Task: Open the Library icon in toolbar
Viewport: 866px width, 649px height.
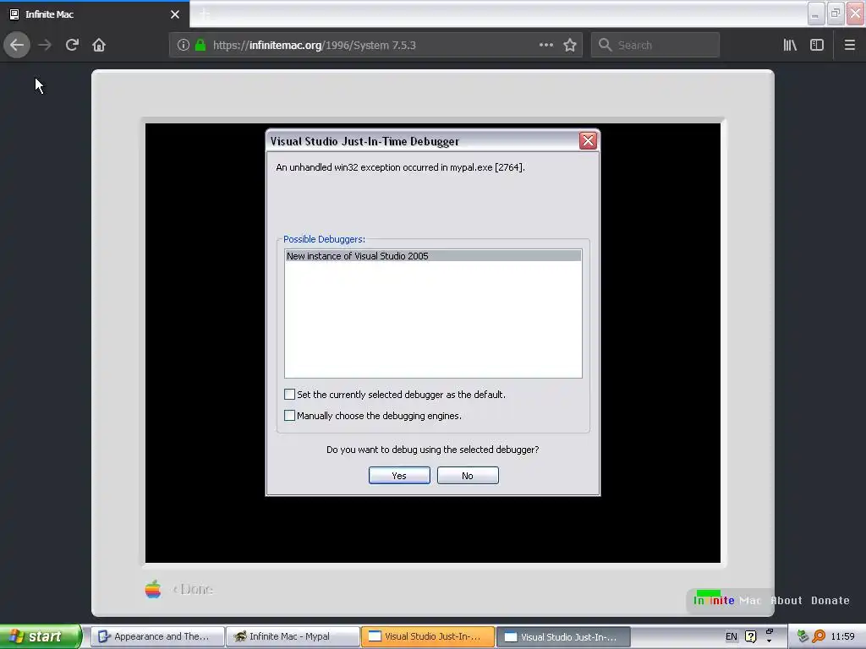Action: click(x=790, y=46)
